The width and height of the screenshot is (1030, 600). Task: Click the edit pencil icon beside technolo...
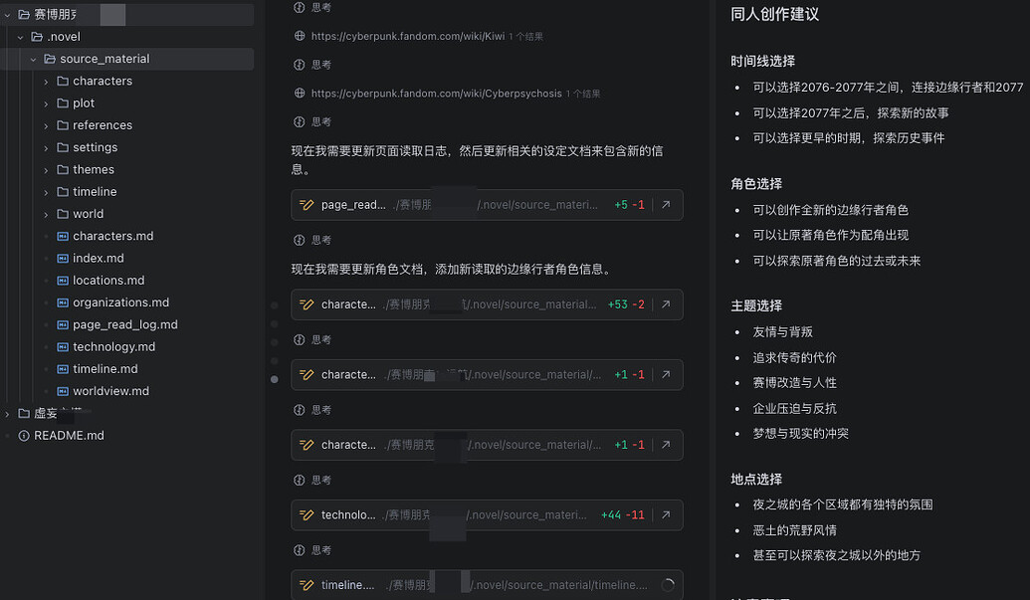(x=307, y=515)
